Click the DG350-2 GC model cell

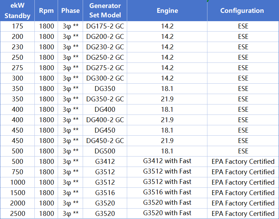(x=105, y=99)
